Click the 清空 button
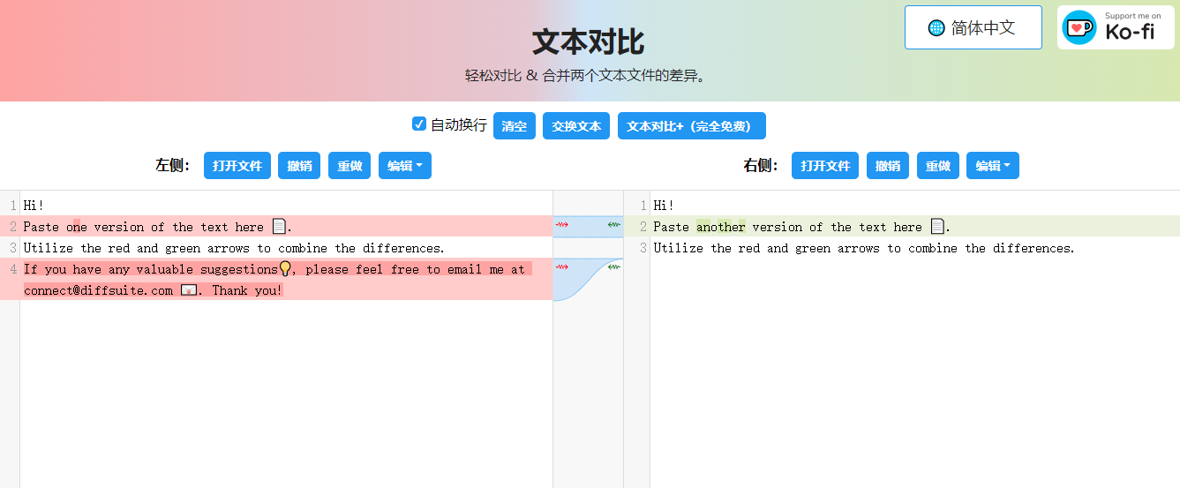The width and height of the screenshot is (1180, 488). tap(515, 126)
